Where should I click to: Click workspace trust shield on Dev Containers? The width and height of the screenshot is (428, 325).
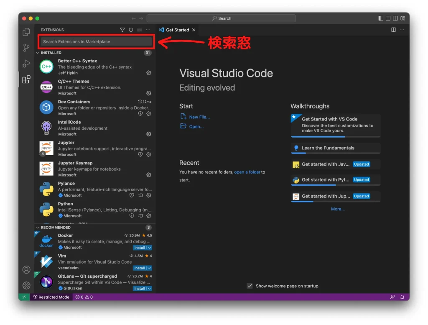click(x=140, y=114)
